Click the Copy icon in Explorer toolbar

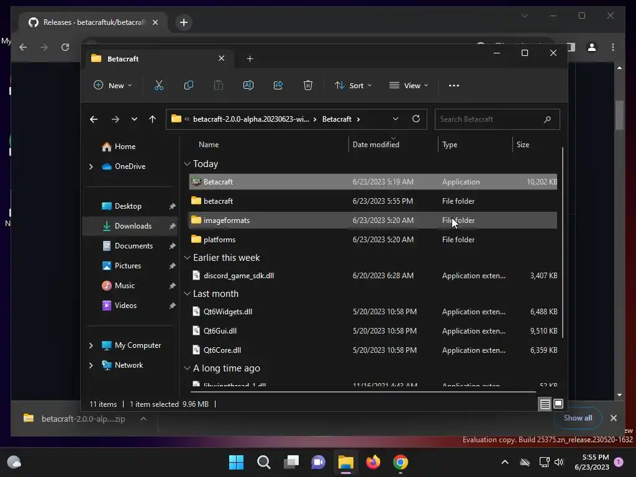(x=189, y=86)
